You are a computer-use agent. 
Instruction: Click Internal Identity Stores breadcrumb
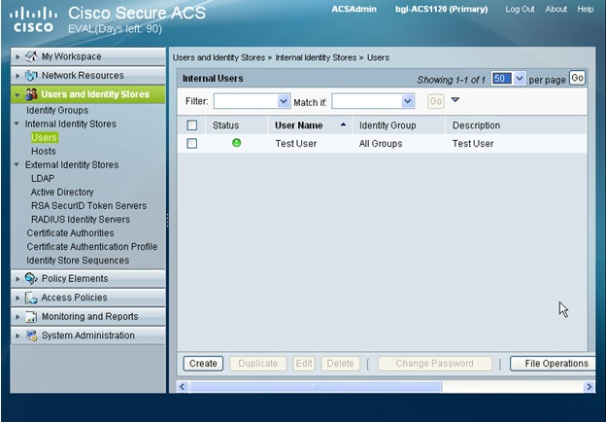tap(316, 57)
